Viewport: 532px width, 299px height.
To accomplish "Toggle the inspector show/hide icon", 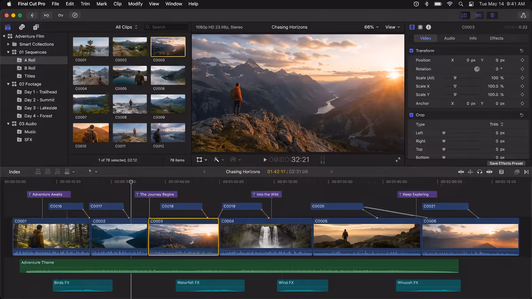I will tap(493, 15).
